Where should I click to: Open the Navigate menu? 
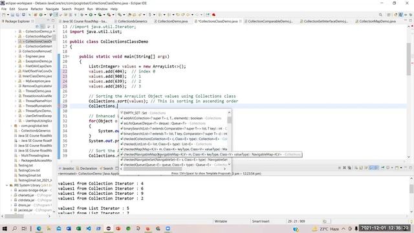(x=52, y=9)
